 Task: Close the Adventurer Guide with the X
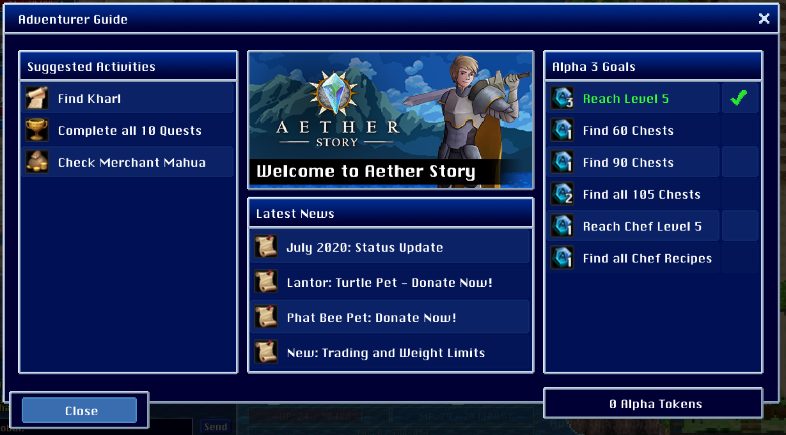click(764, 19)
